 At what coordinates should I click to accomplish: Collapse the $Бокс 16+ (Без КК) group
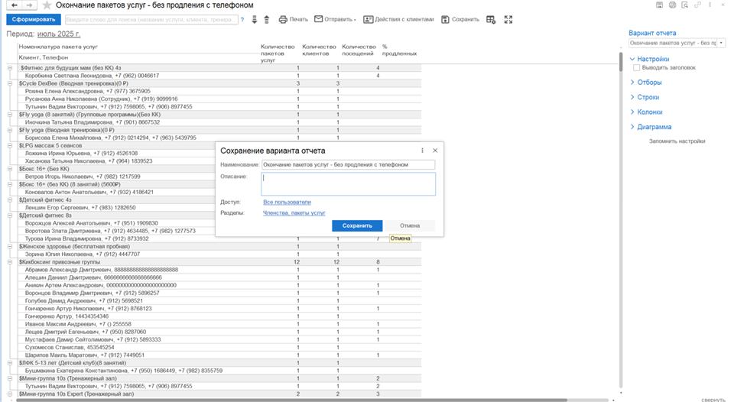pyautogui.click(x=10, y=169)
